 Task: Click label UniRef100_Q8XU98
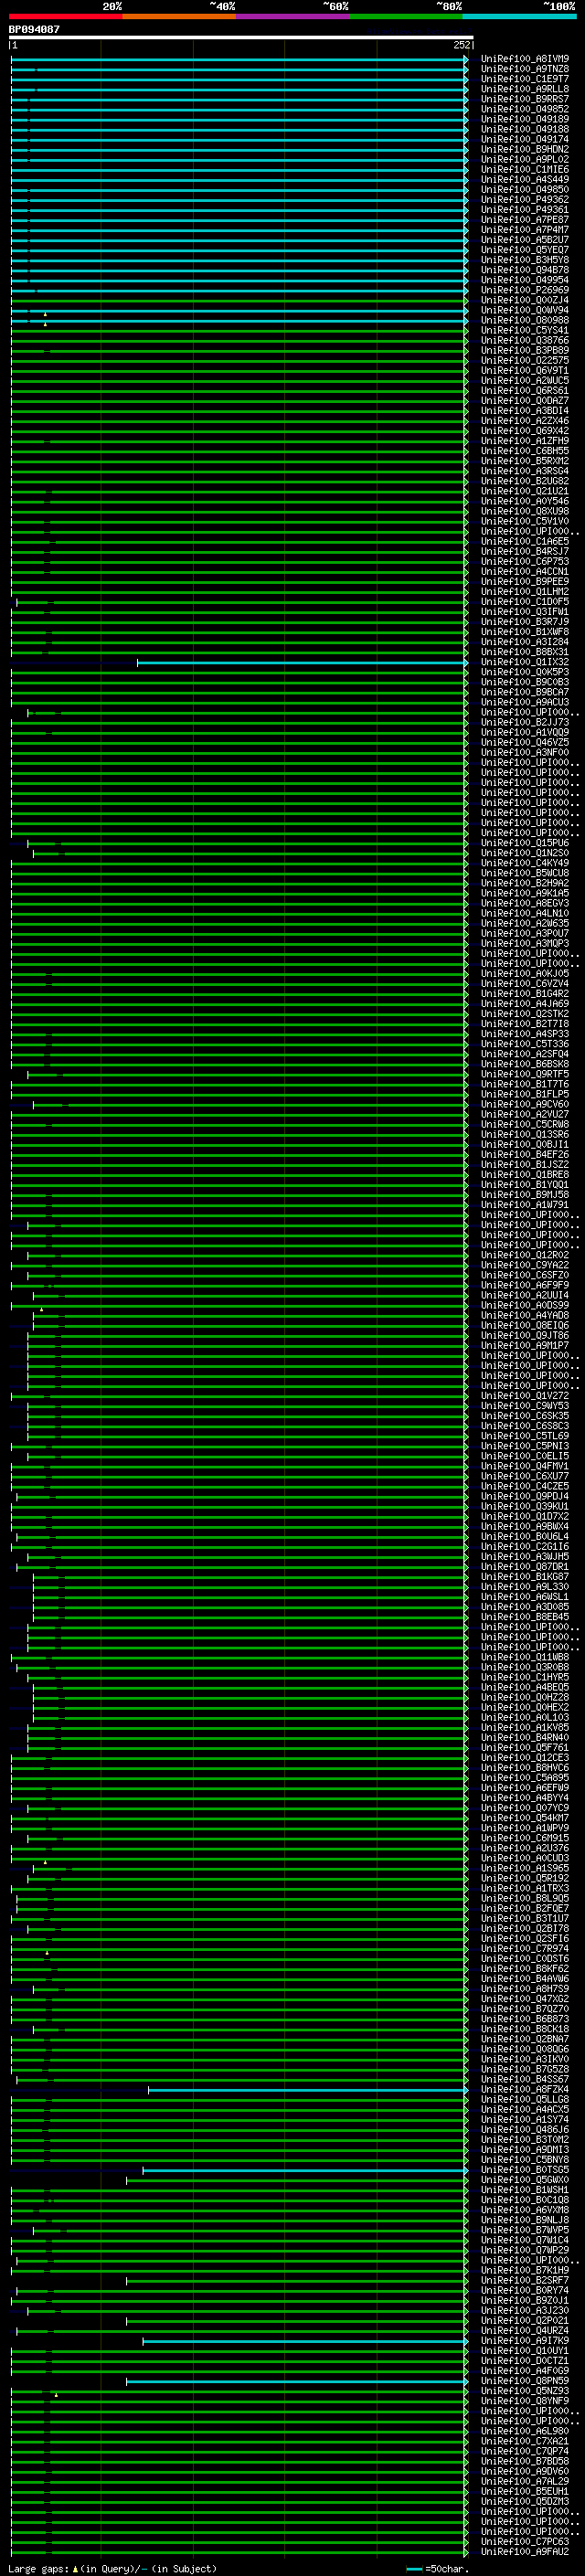click(x=524, y=511)
